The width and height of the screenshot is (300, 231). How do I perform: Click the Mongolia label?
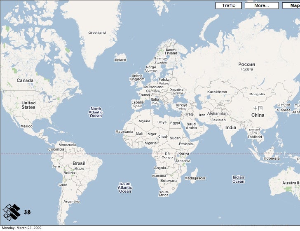pyautogui.click(x=257, y=94)
